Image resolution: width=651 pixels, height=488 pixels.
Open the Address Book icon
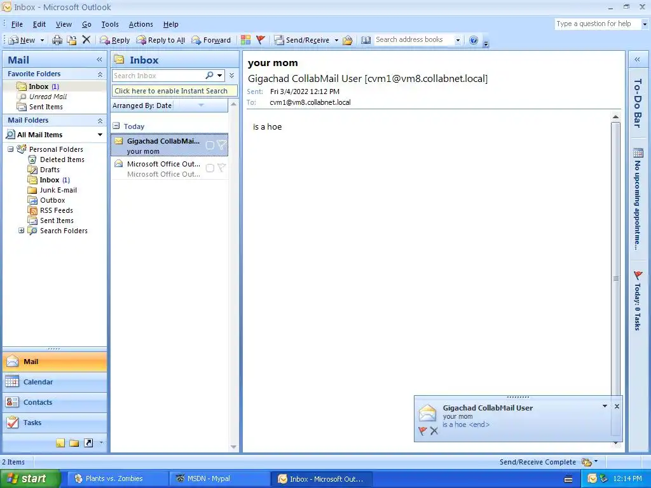[x=366, y=40]
